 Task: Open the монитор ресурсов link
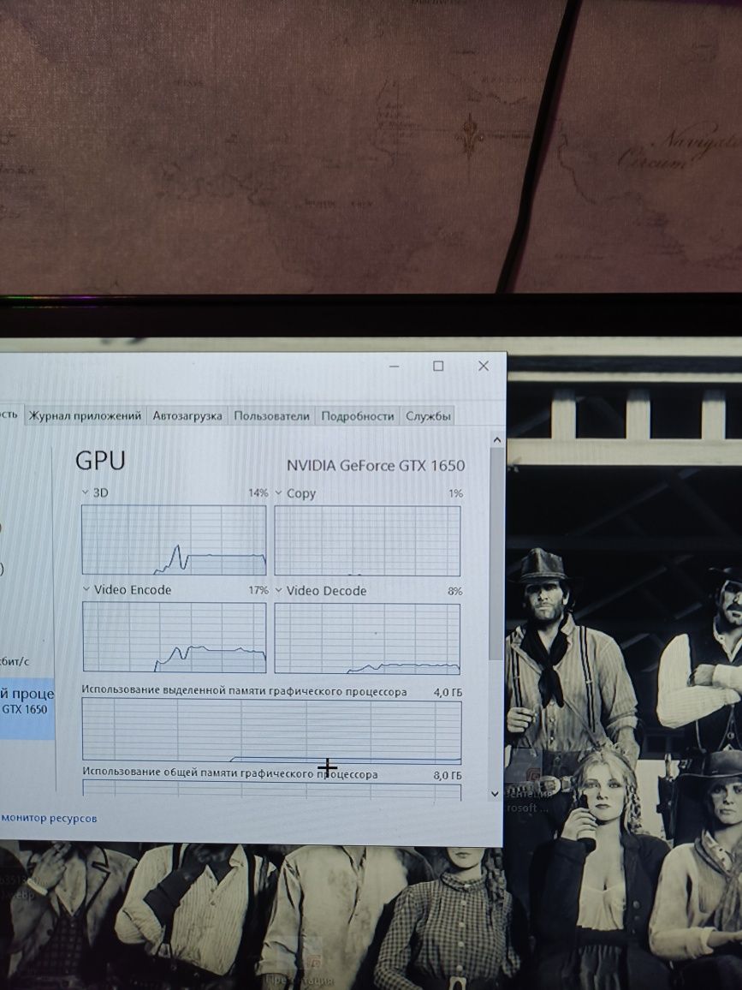pyautogui.click(x=50, y=818)
